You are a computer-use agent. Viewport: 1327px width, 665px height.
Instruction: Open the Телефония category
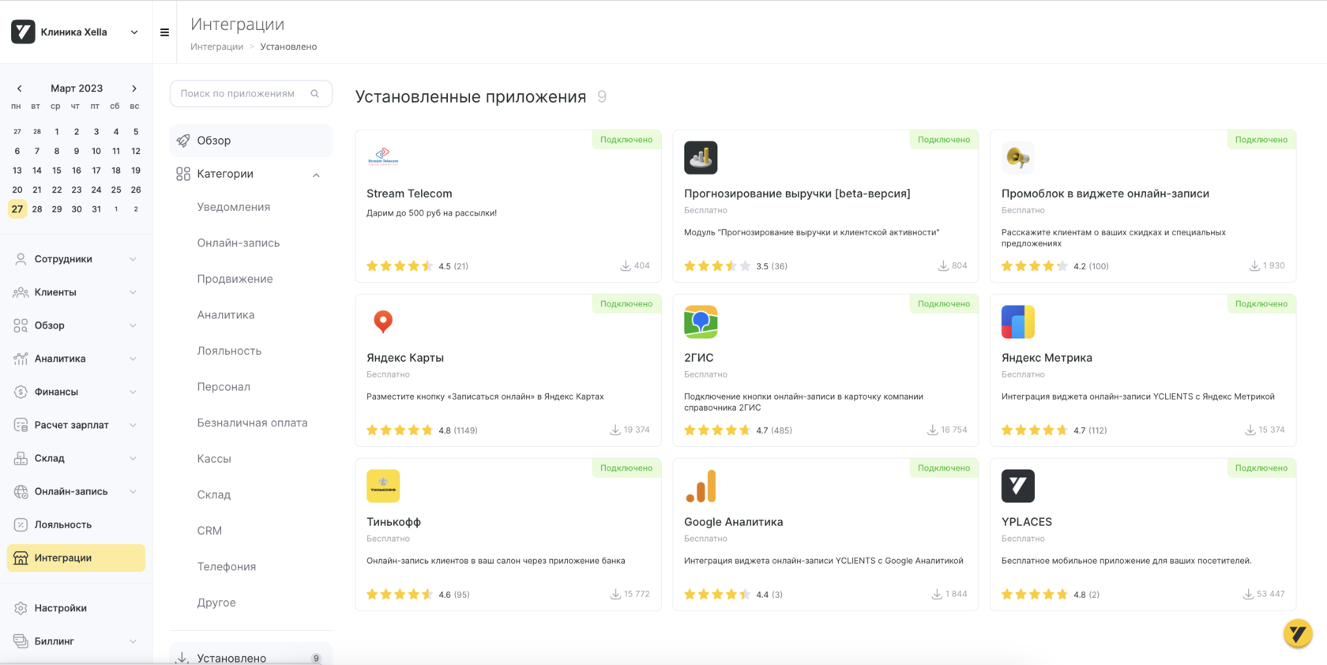point(226,566)
